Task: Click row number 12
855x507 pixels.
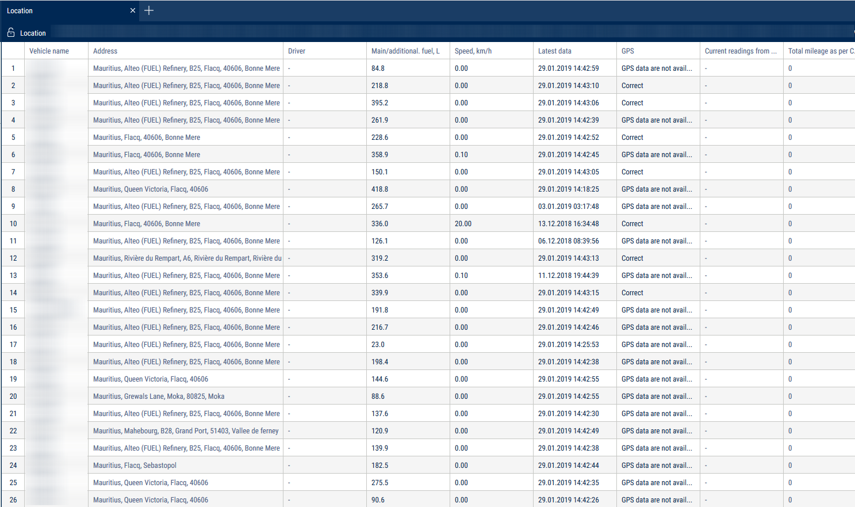Action: [x=13, y=258]
